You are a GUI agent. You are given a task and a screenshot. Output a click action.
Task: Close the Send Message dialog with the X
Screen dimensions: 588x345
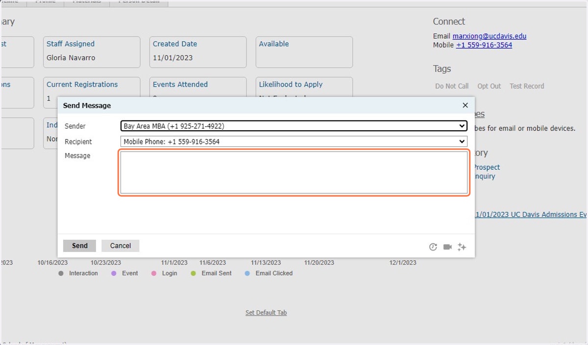(x=465, y=105)
